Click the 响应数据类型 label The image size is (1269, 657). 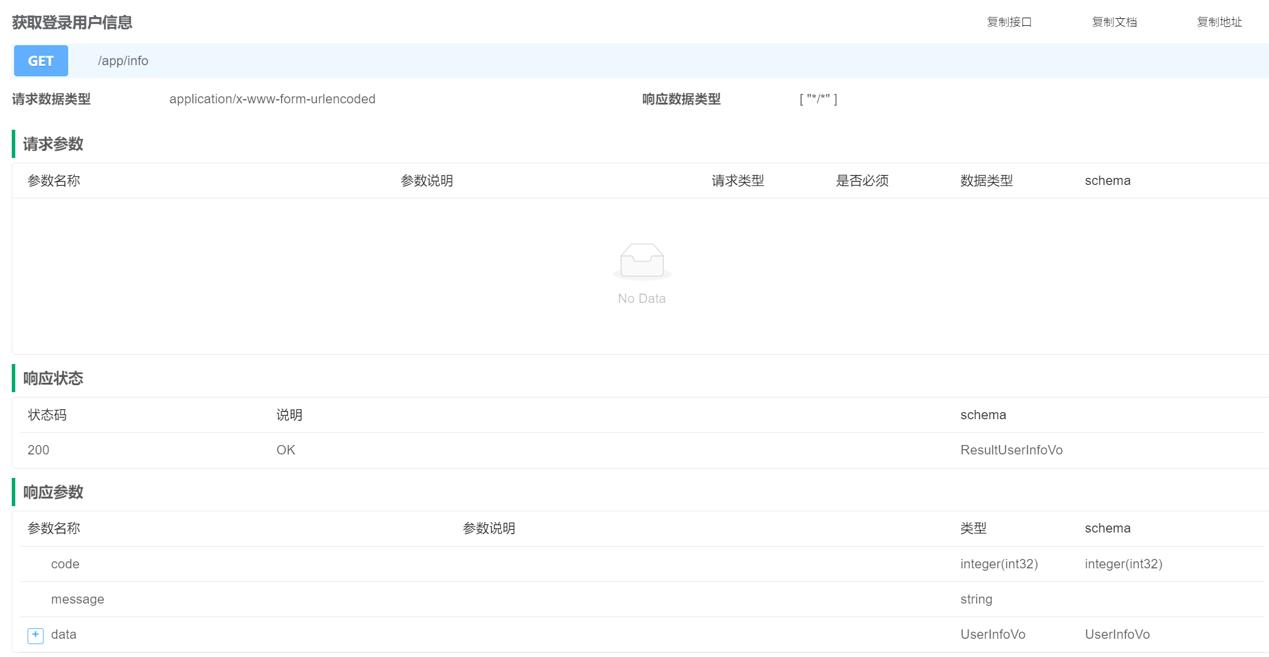tap(681, 99)
